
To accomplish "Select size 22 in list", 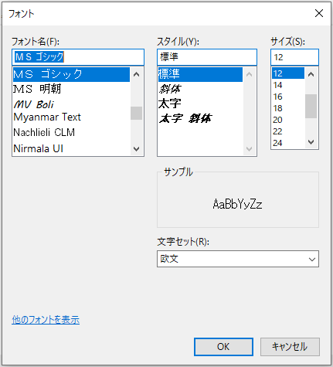I will pos(288,131).
